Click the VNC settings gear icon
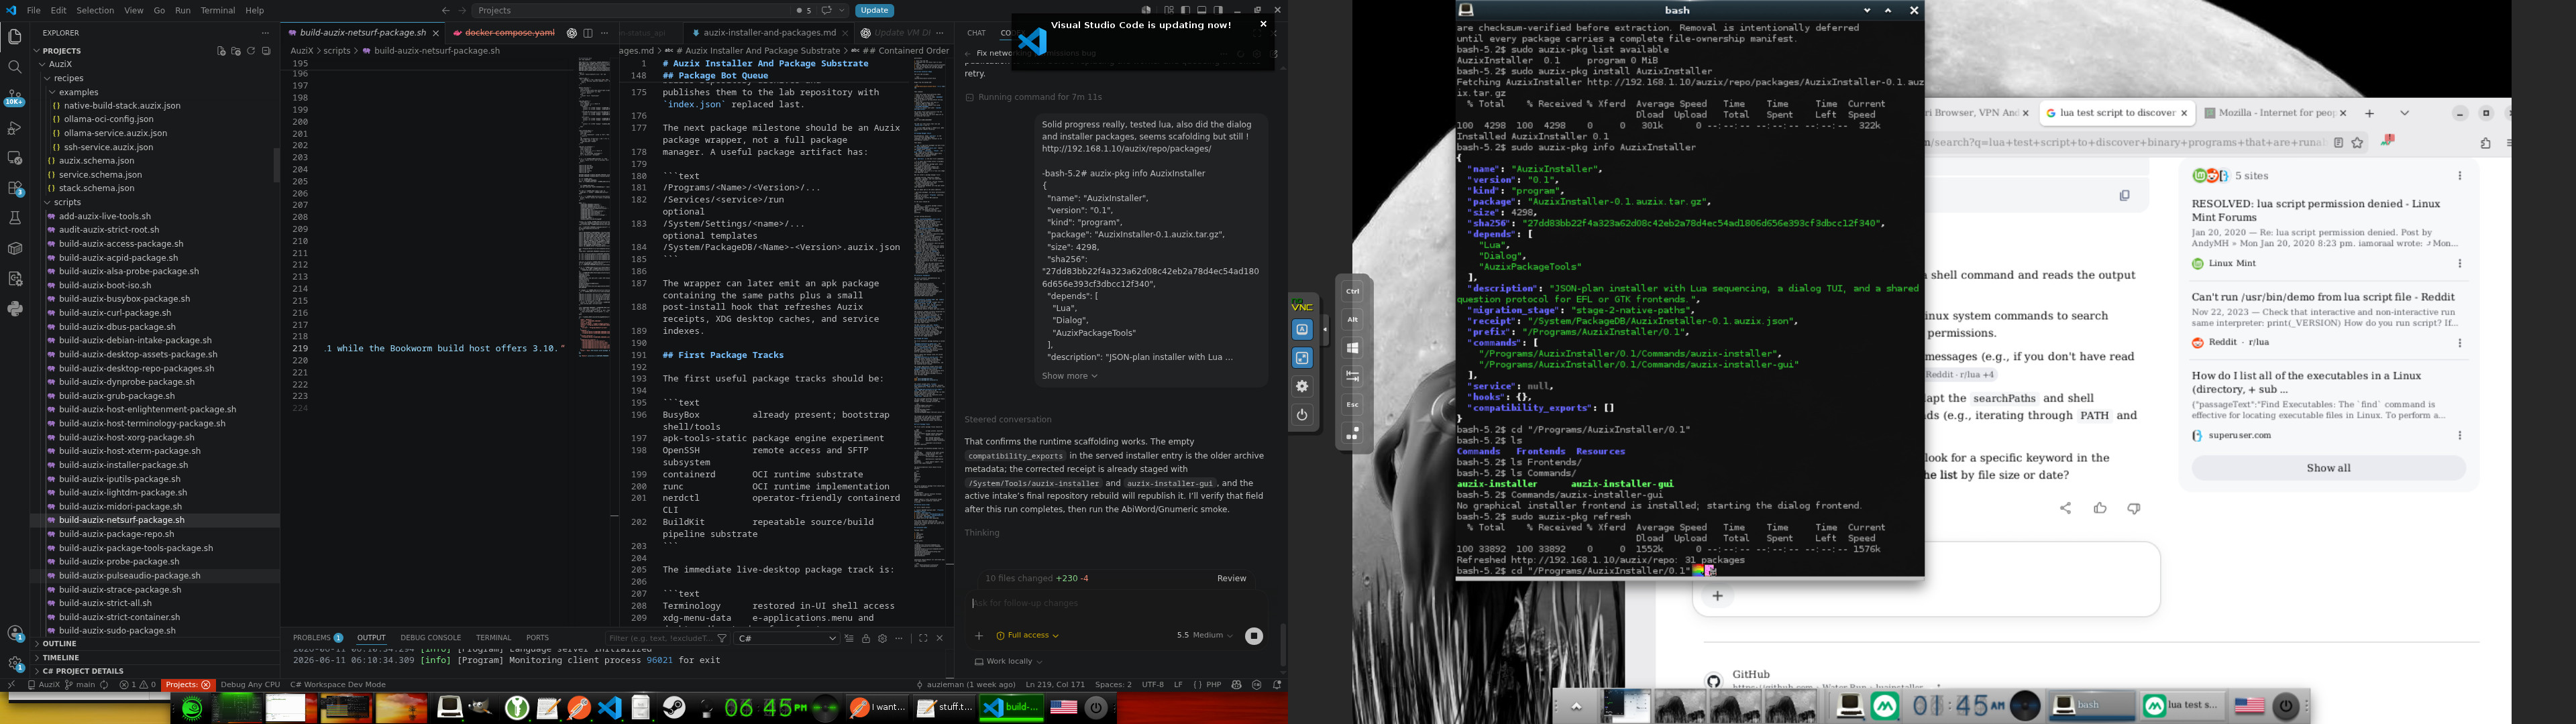This screenshot has width=2576, height=724. point(1302,386)
